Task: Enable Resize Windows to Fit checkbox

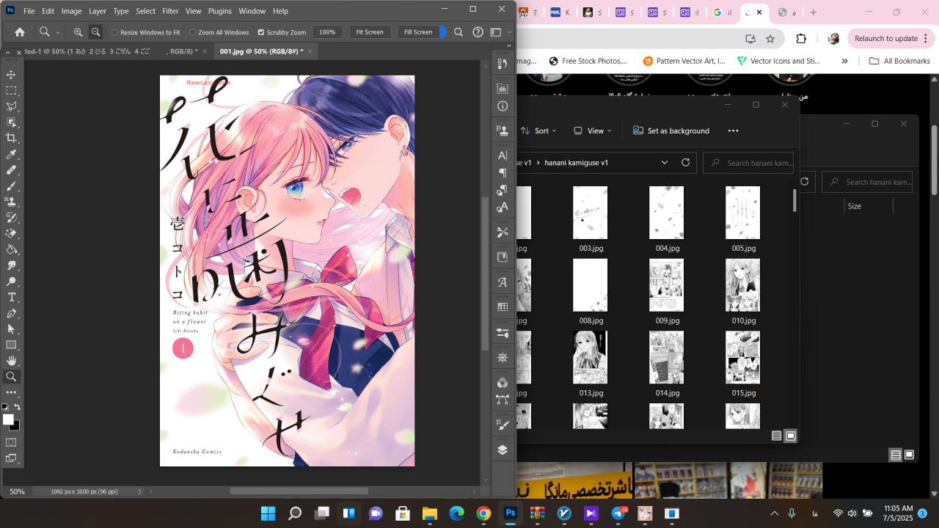Action: [x=115, y=32]
